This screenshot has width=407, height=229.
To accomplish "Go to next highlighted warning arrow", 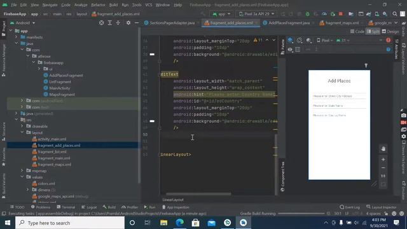I will 274,40.
